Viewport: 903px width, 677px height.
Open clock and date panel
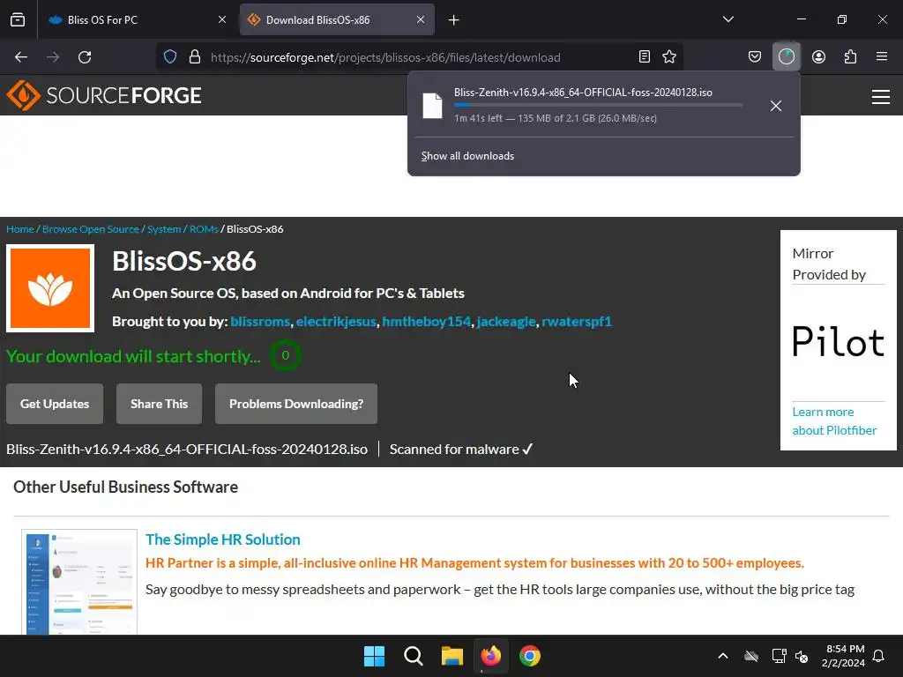(x=843, y=656)
